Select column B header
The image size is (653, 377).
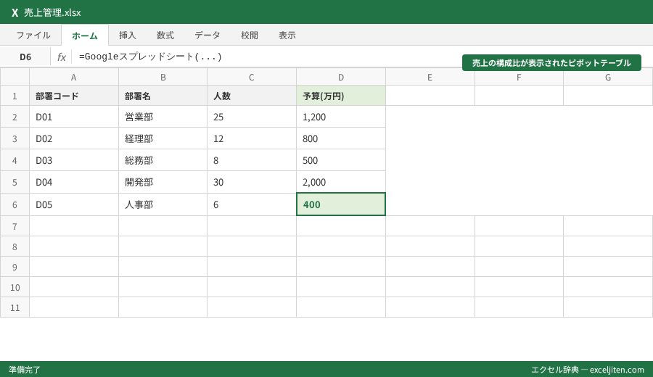163,77
